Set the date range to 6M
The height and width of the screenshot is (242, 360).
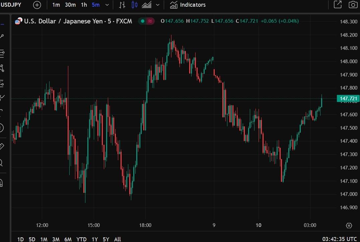pos(68,239)
